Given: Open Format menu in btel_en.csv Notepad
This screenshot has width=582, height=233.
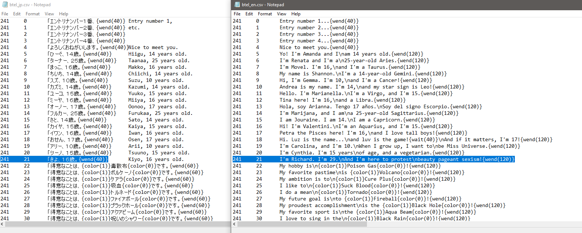Looking at the screenshot, I should click(x=265, y=14).
